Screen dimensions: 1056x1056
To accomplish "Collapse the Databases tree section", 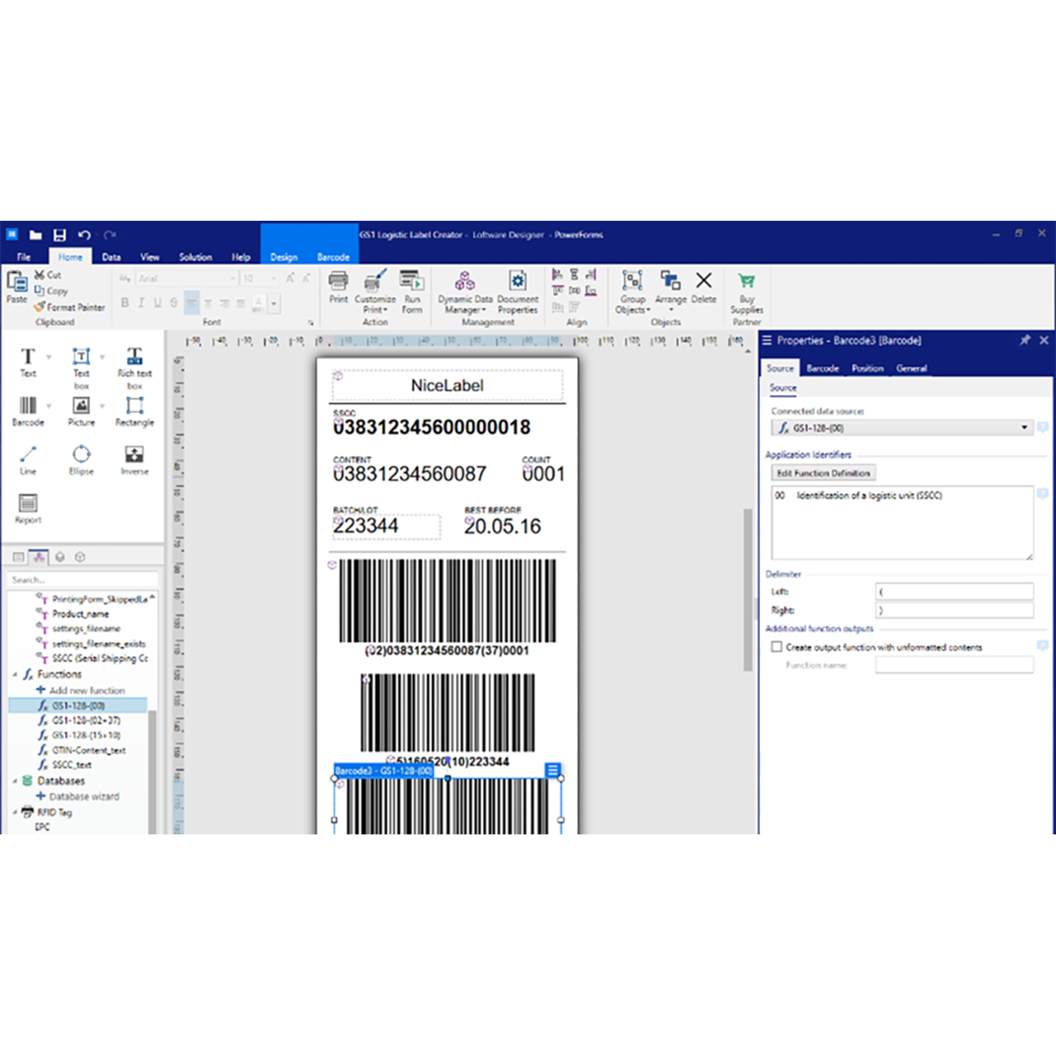I will coord(15,781).
